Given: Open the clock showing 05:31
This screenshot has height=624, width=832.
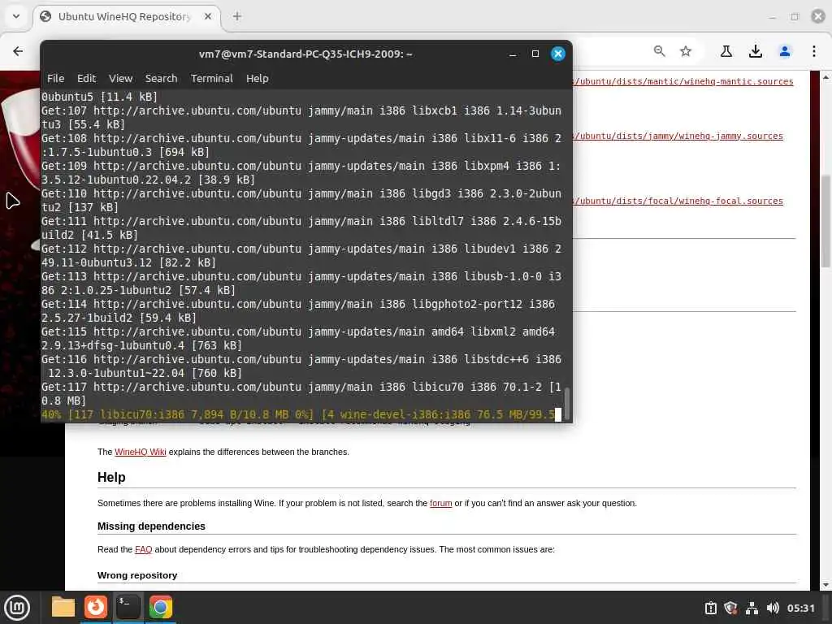Looking at the screenshot, I should pos(800,608).
